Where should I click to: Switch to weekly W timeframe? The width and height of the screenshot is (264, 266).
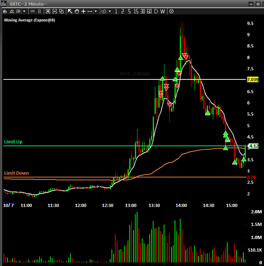(x=162, y=11)
